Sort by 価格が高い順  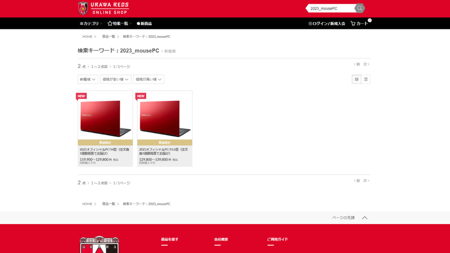click(x=149, y=79)
